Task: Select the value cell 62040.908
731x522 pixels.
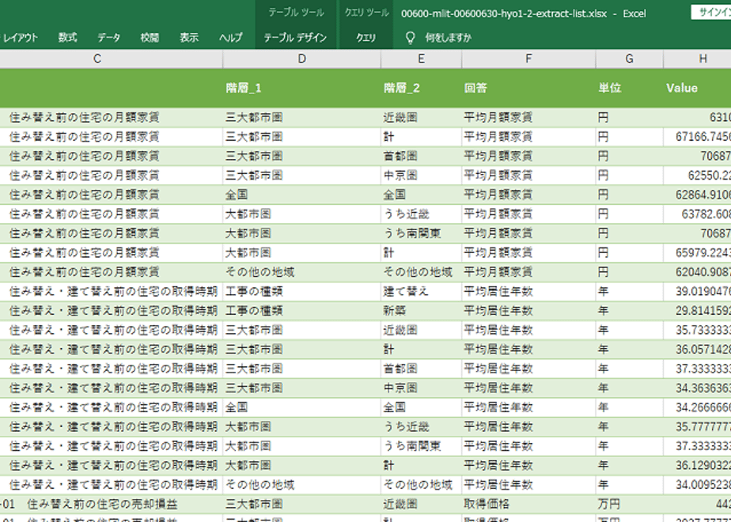Action: [698, 272]
